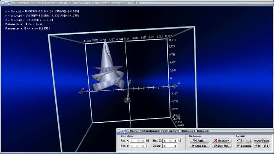Click the negative X axis arrowhead

80,92
